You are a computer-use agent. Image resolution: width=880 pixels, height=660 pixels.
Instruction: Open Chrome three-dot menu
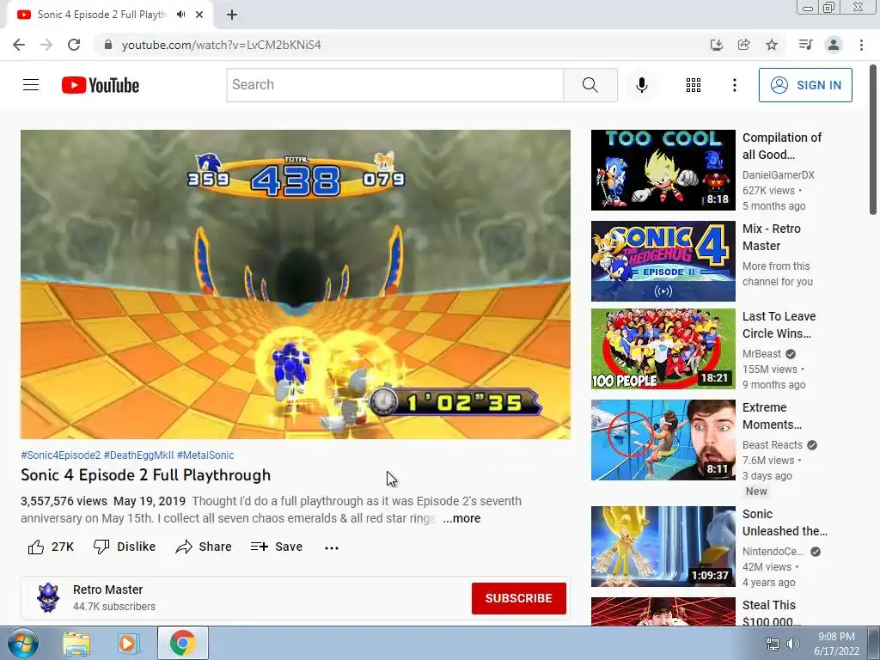tap(861, 45)
